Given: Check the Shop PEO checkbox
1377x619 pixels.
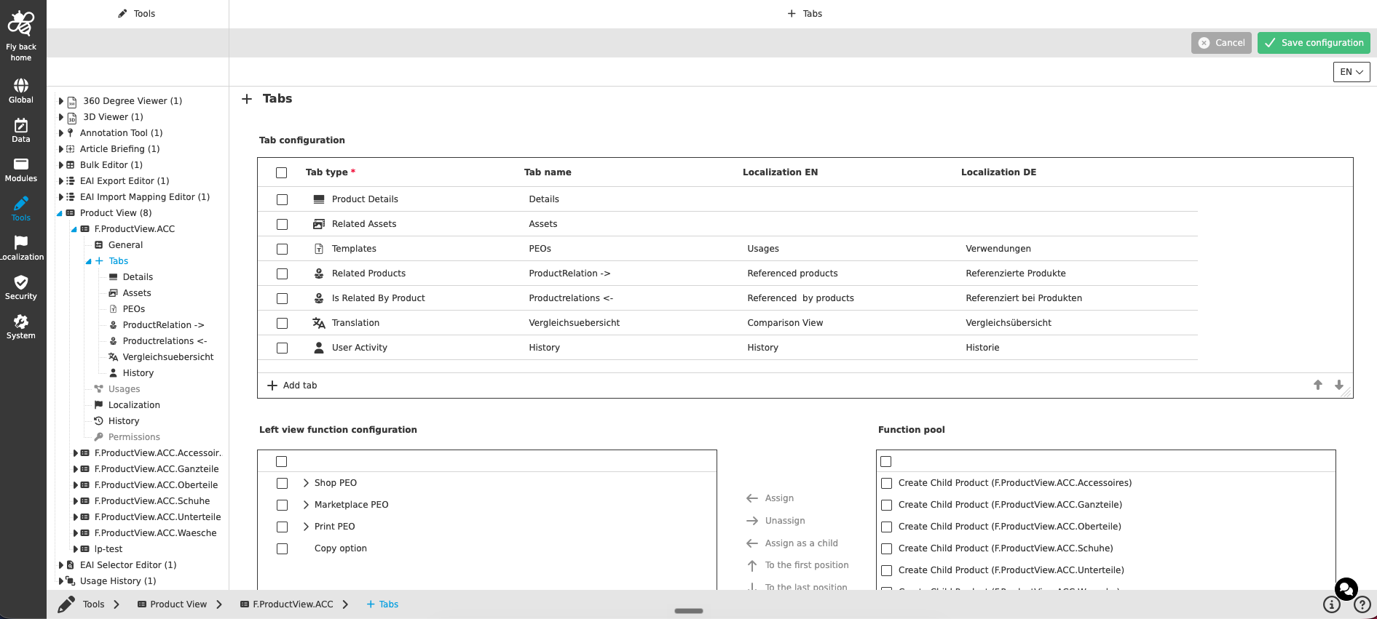Looking at the screenshot, I should [x=283, y=484].
